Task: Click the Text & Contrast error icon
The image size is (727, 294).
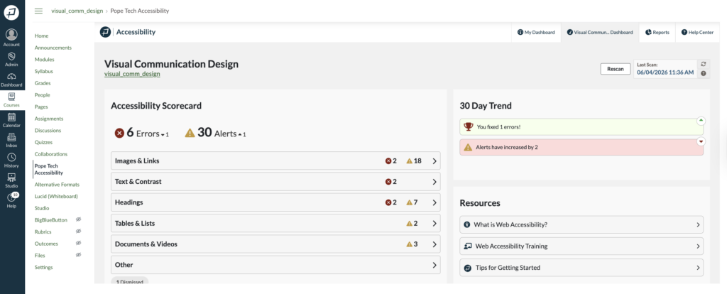Action: tap(388, 182)
